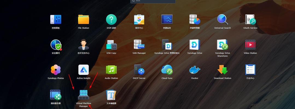
Task: Launch Active Insight
Action: pos(84,70)
